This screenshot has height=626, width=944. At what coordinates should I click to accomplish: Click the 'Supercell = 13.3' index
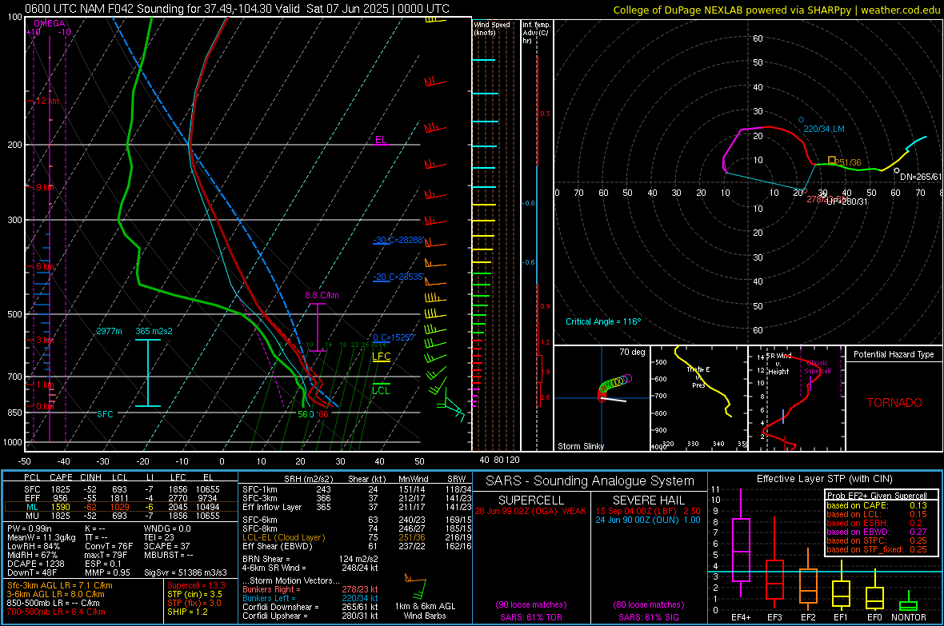pyautogui.click(x=196, y=585)
